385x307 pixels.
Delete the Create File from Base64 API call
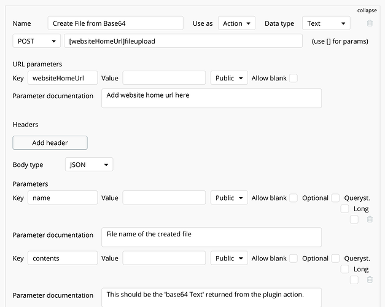tap(369, 23)
